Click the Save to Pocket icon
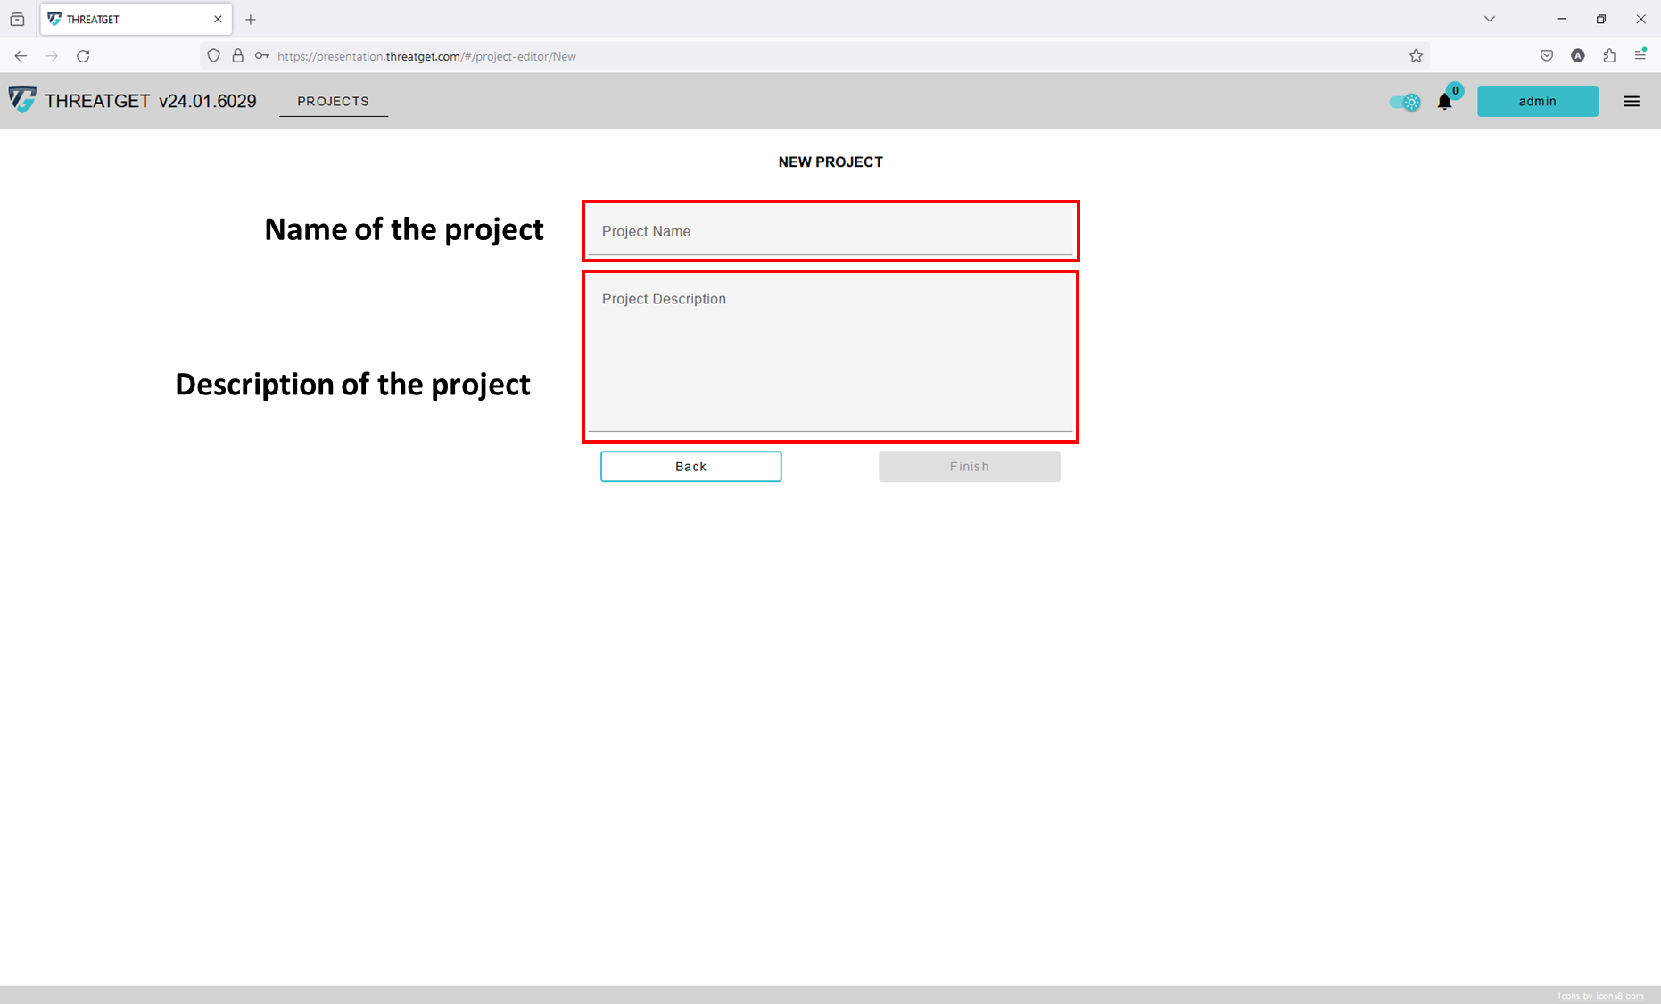 tap(1547, 56)
